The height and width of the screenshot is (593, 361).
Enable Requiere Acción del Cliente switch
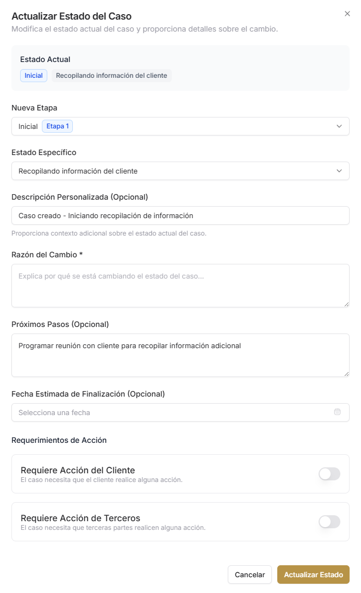coord(329,474)
